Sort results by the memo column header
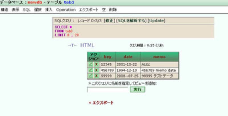Screen dimensions: 228x116 point(159,57)
